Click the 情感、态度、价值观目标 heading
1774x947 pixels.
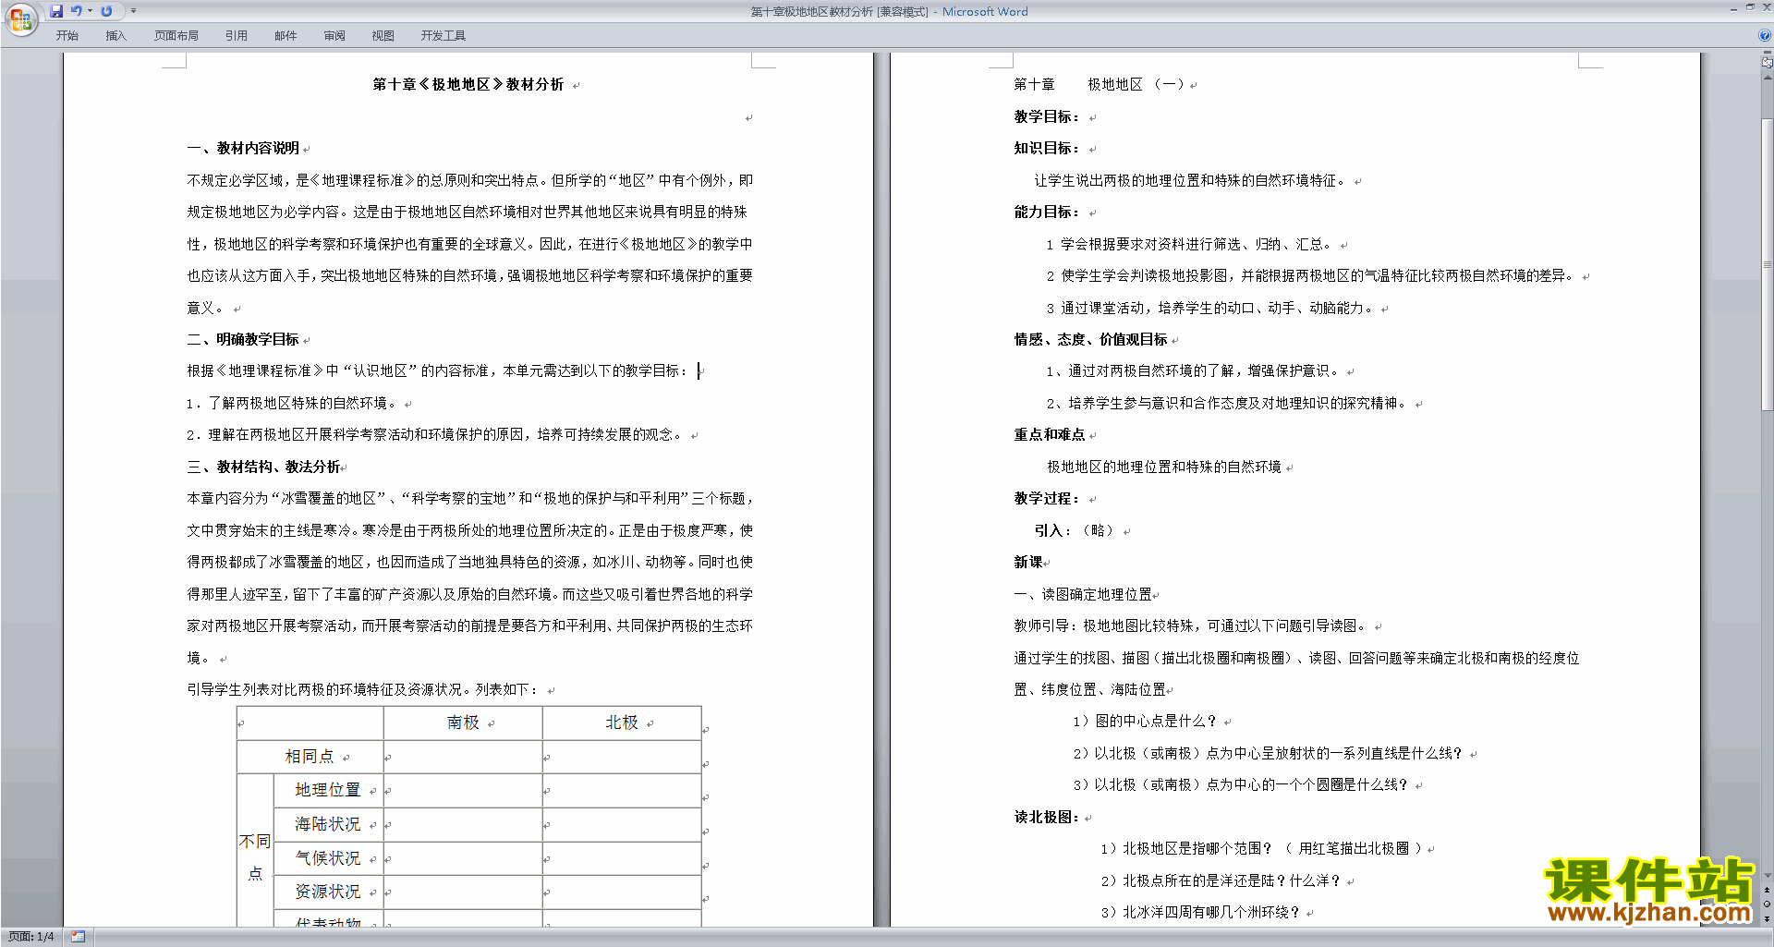click(1090, 339)
